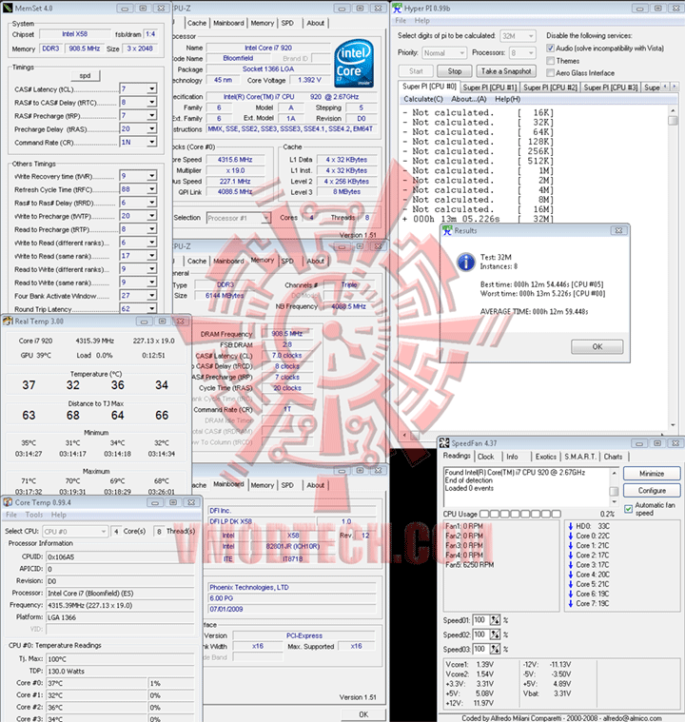The image size is (685, 722).
Task: Click the Core 0 down-arrow icon in SpeedFan
Action: [x=571, y=536]
